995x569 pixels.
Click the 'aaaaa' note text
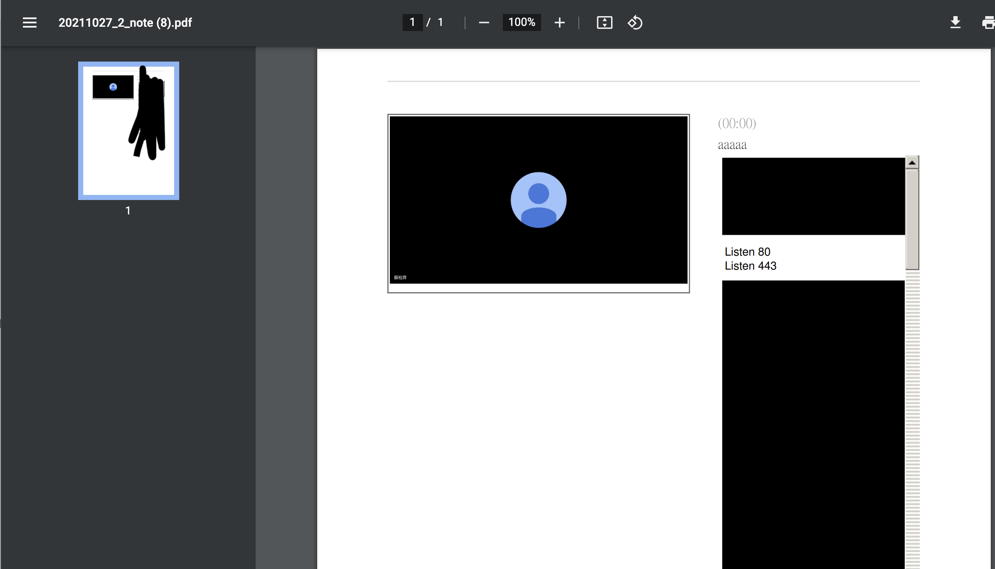pos(732,145)
